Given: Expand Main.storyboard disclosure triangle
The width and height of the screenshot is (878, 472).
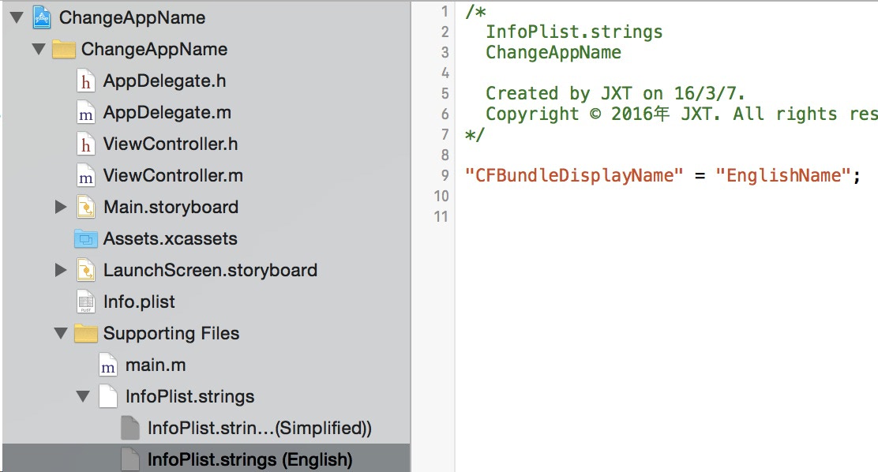Looking at the screenshot, I should (61, 207).
